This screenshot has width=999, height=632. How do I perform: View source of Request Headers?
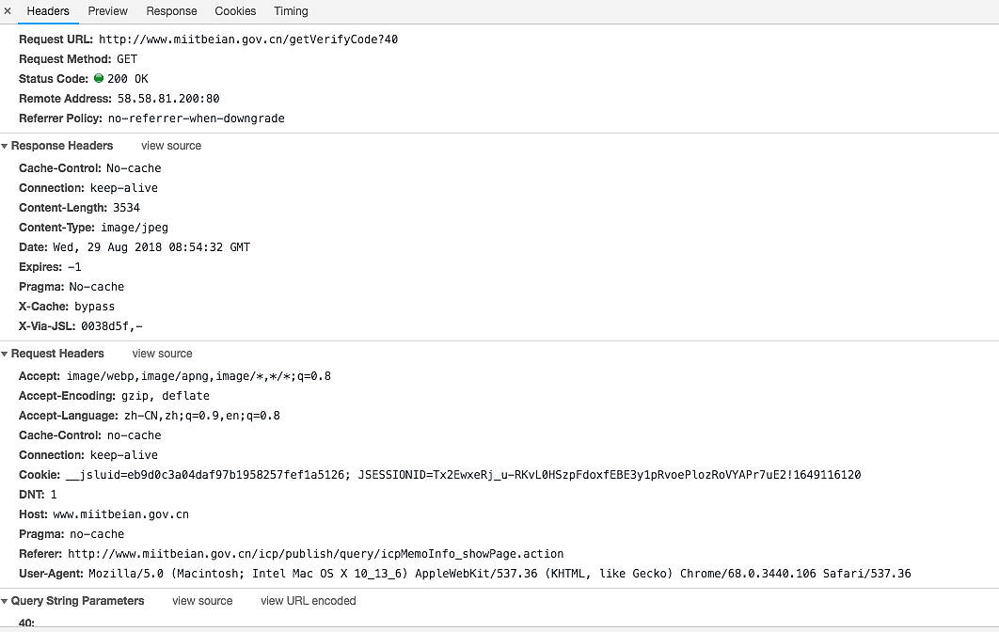[x=162, y=354]
